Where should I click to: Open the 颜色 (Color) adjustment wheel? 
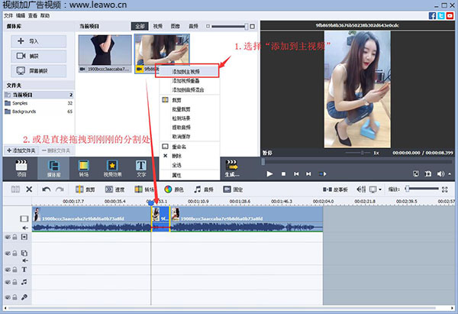[174, 189]
